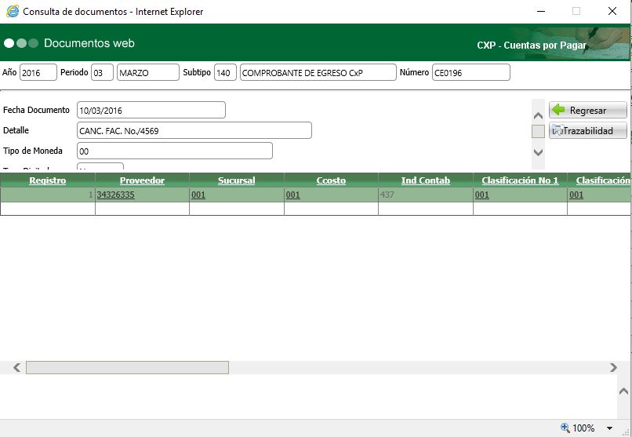The width and height of the screenshot is (632, 437).
Task: Click the 100% zoom level text
Action: pyautogui.click(x=583, y=428)
